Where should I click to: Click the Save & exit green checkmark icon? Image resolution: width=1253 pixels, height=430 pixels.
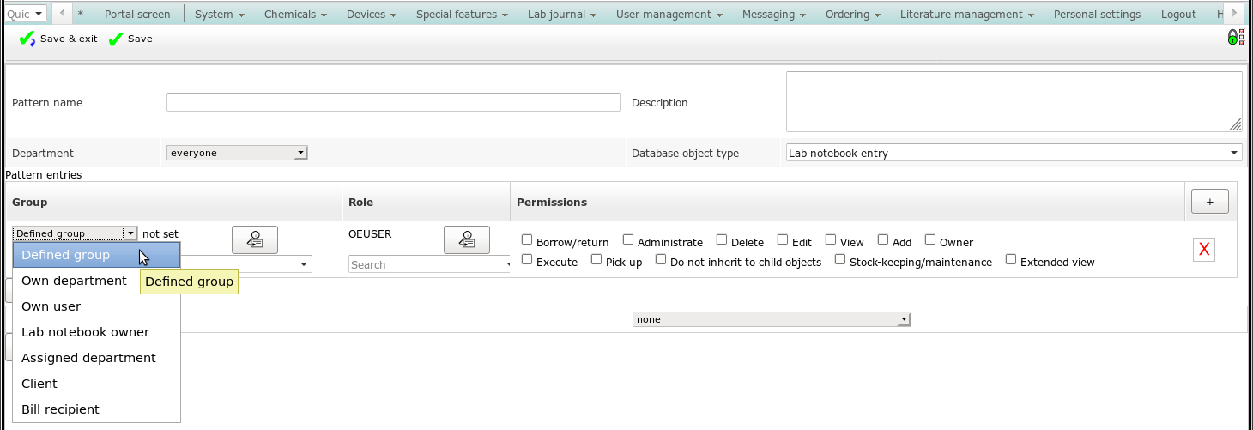point(27,39)
